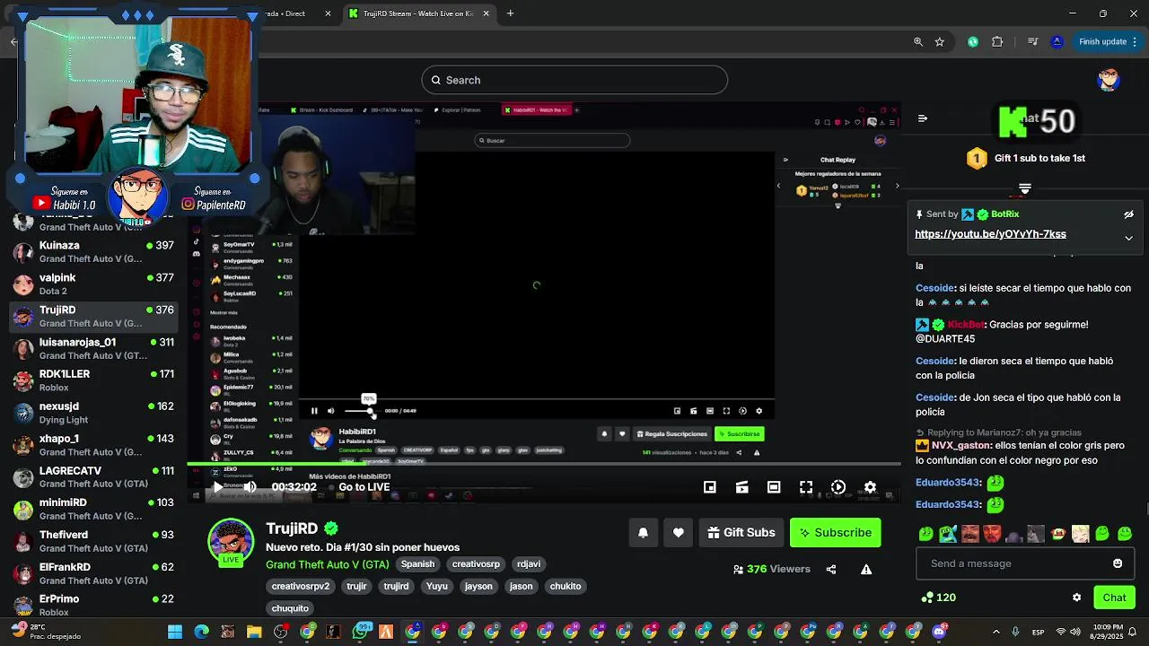Open Thefiverd channel in sidebar
The width and height of the screenshot is (1149, 646).
click(94, 541)
